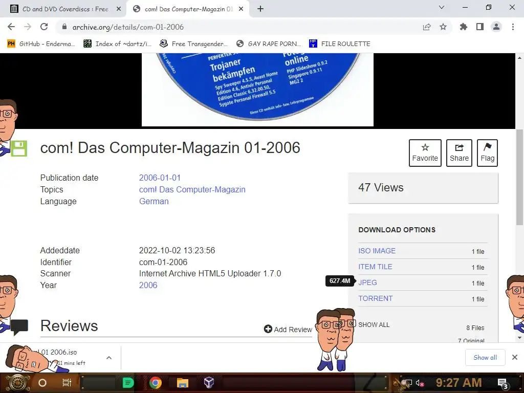Open the Chrome profile avatar
The image size is (524, 393).
click(496, 27)
